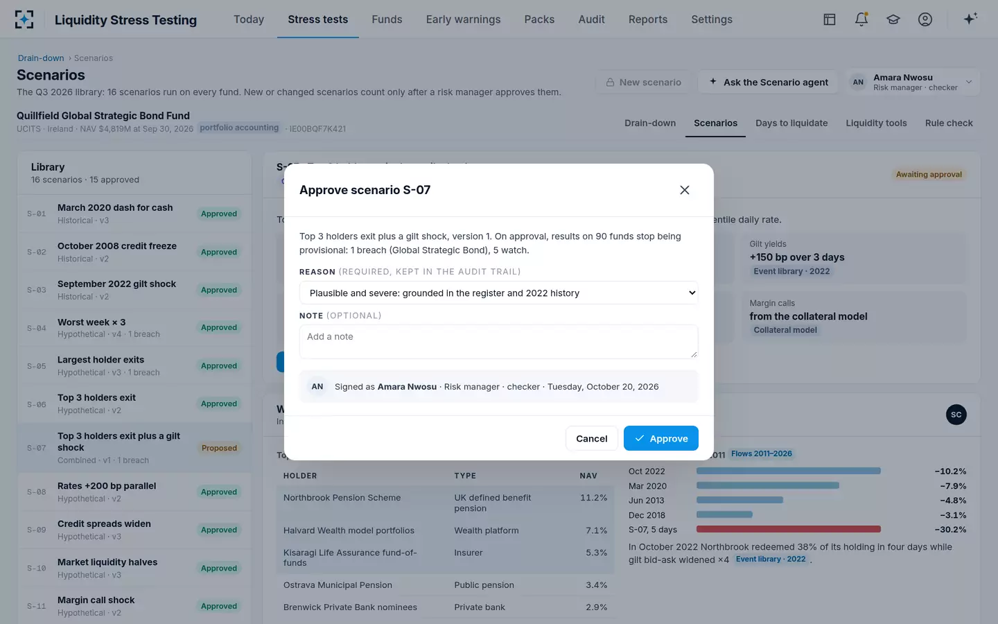The height and width of the screenshot is (624, 998).
Task: Open Early warnings in the top navigation
Action: 464,19
